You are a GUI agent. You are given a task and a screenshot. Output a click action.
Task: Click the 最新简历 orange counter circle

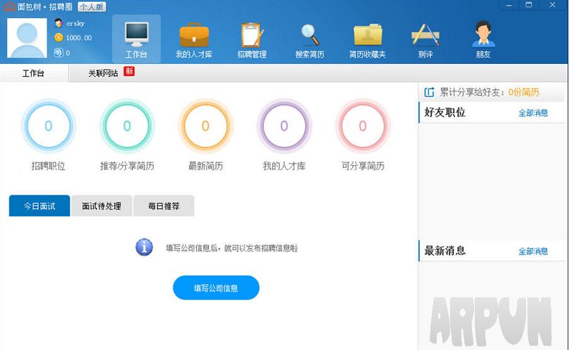pos(205,127)
